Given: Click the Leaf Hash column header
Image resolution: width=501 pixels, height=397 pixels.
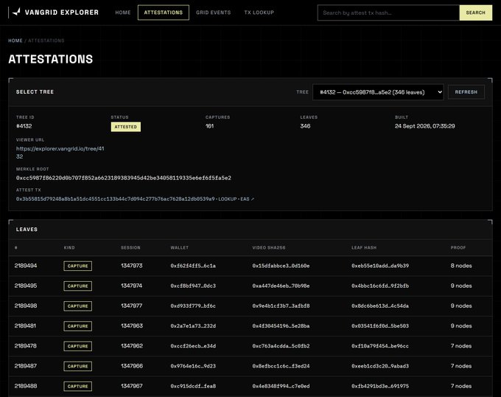Looking at the screenshot, I should (364, 248).
